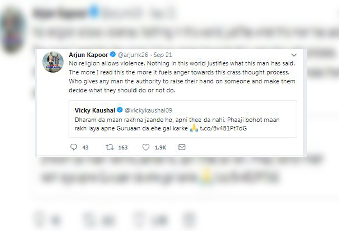
Task: Click the reply speech bubble icon
Action: click(x=74, y=147)
